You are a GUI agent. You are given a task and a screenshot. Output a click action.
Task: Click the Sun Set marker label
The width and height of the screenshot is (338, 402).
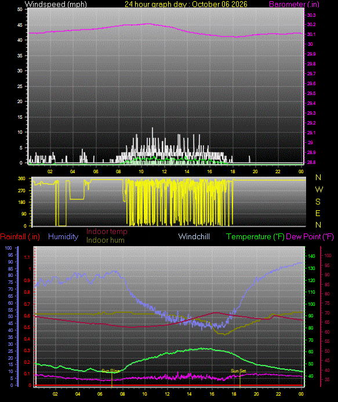(238, 371)
